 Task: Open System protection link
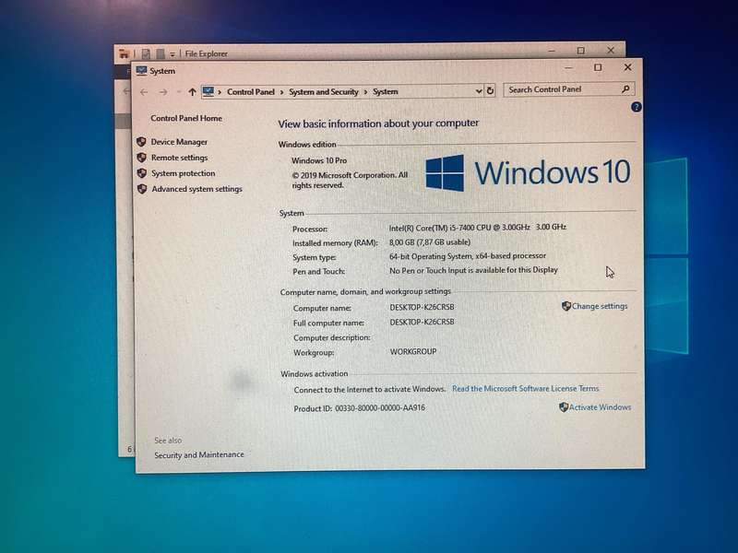[x=183, y=173]
